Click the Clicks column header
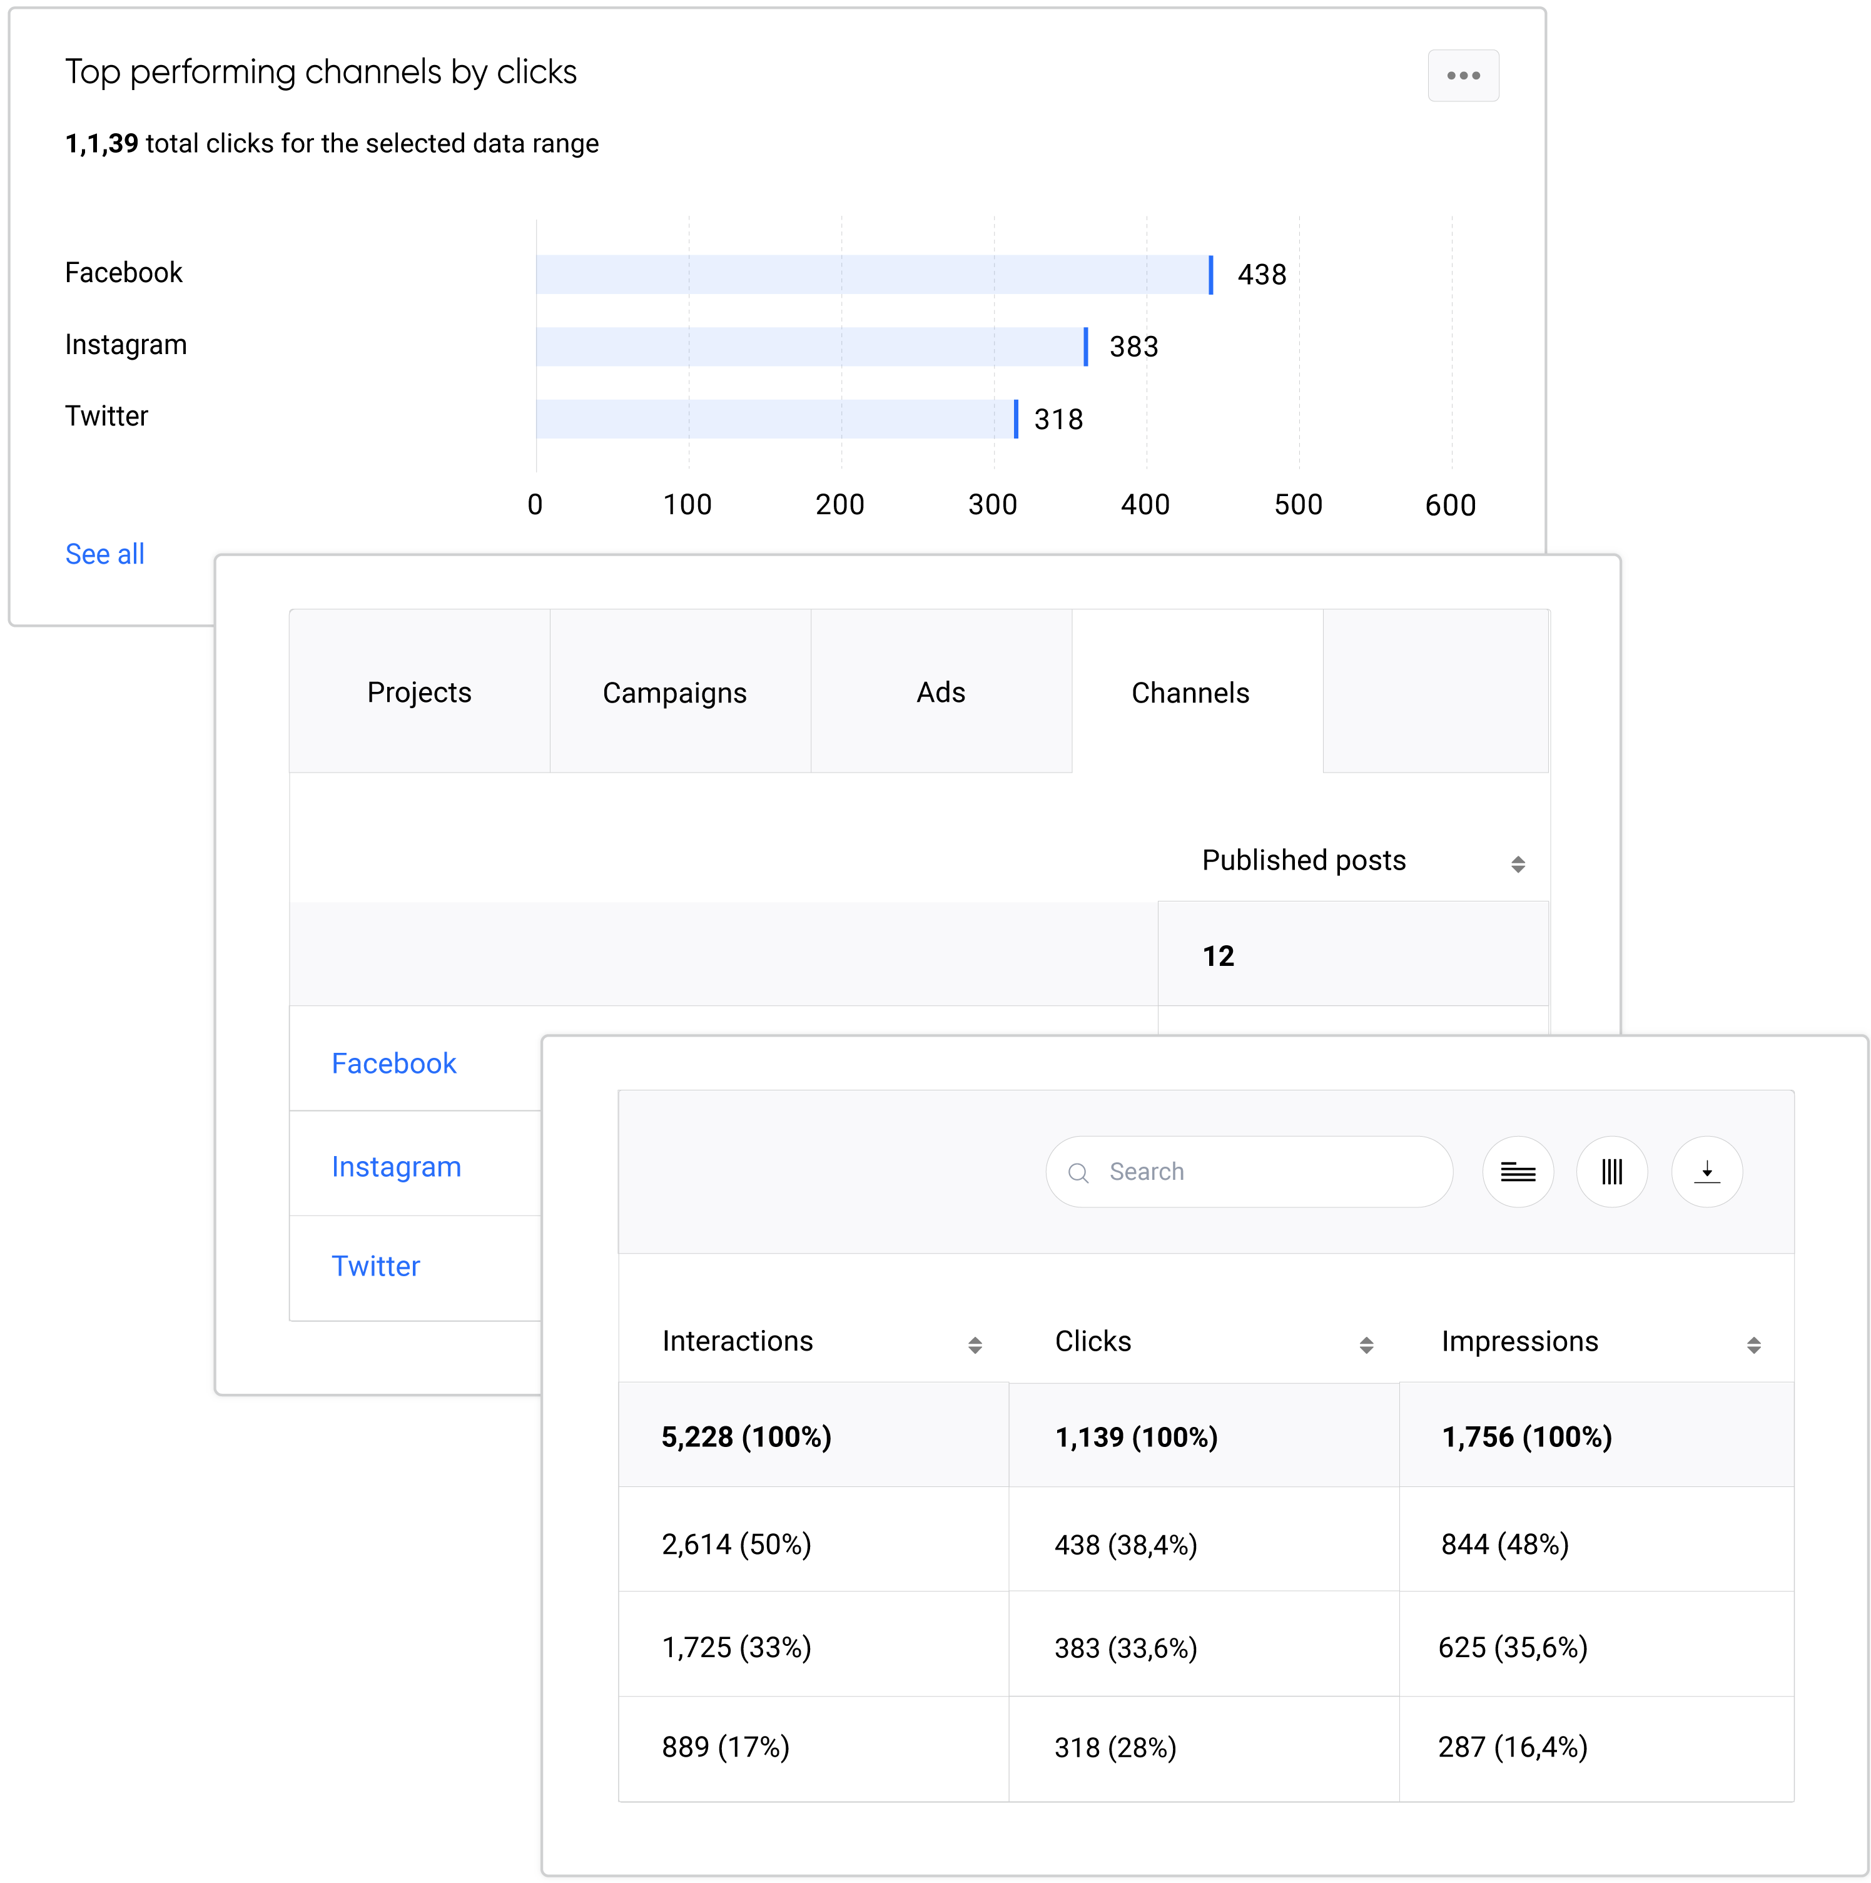 pyautogui.click(x=1092, y=1341)
